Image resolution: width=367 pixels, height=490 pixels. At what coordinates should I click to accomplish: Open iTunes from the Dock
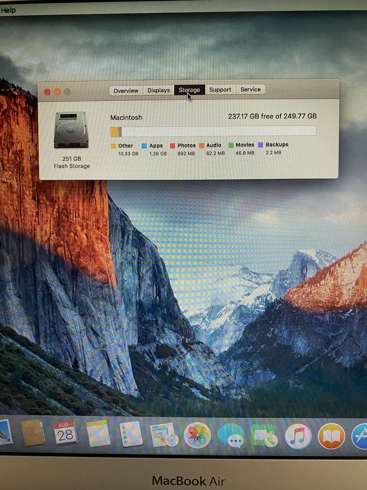click(298, 436)
